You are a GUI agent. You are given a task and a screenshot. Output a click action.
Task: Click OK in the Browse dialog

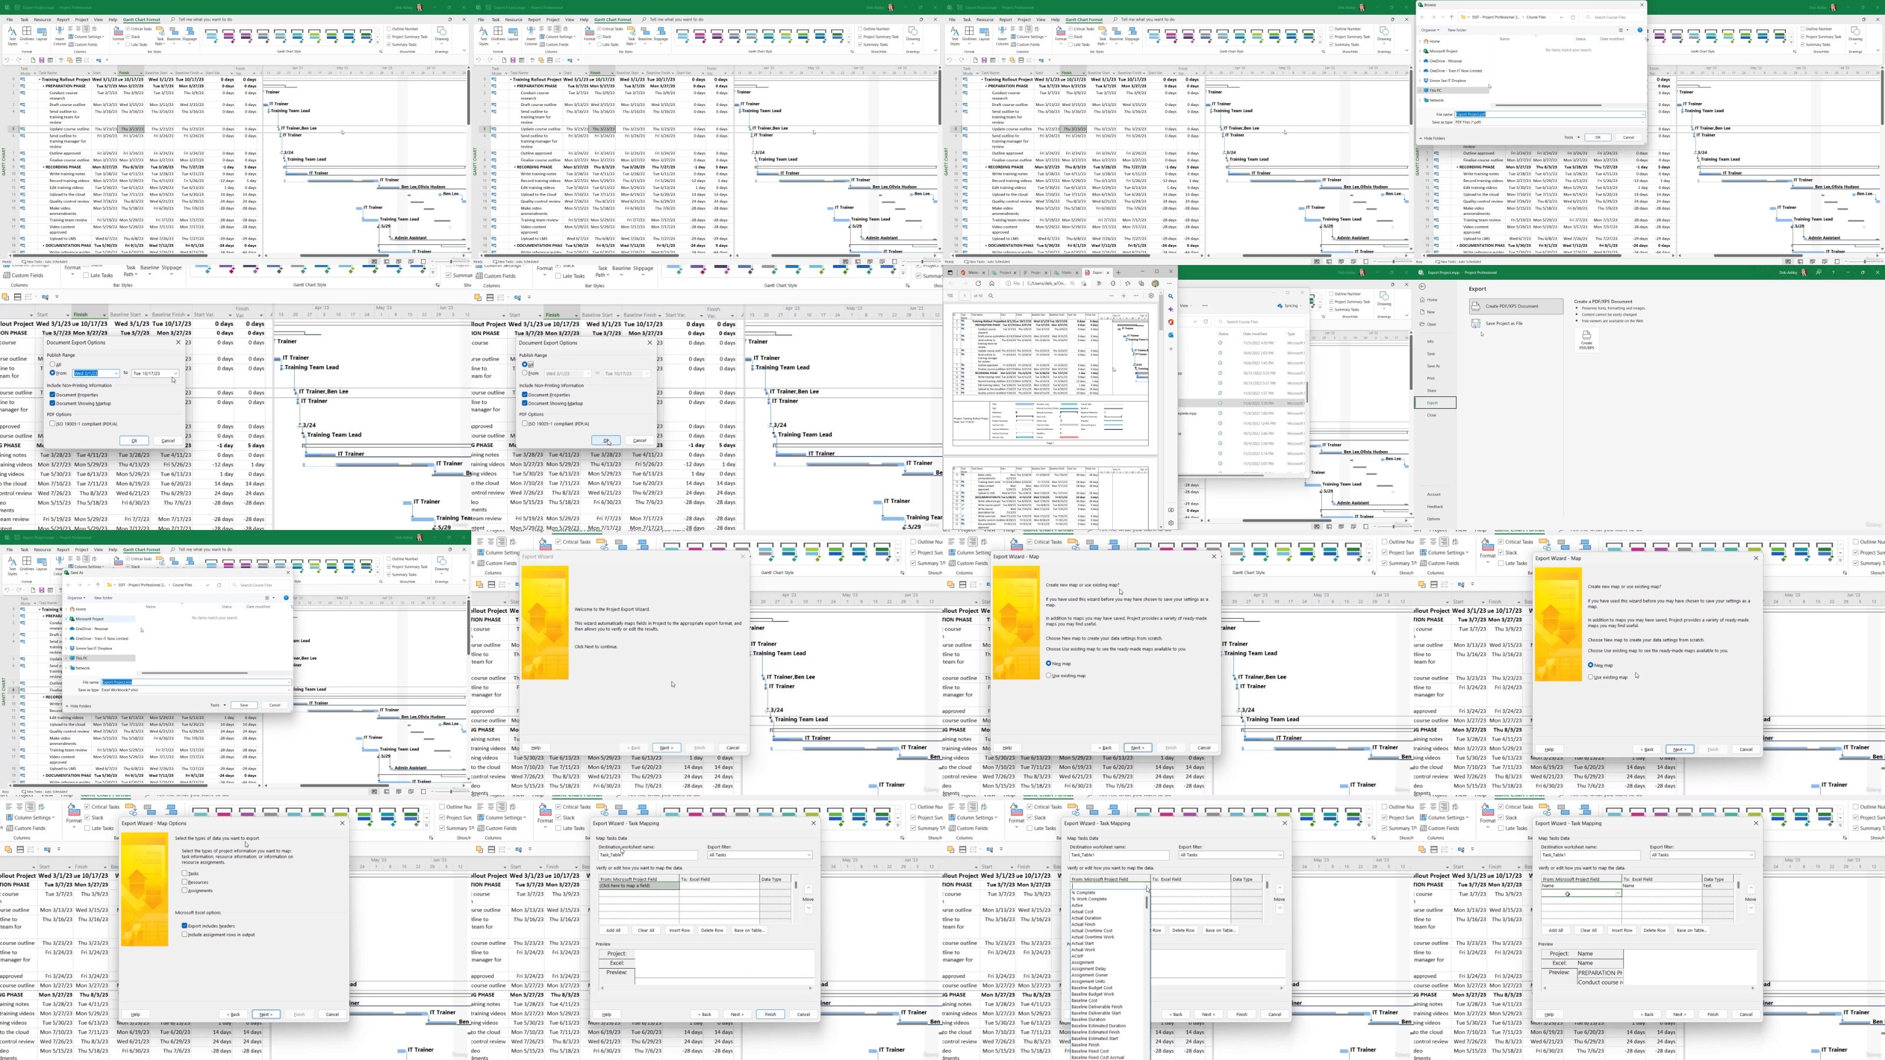tap(1598, 137)
